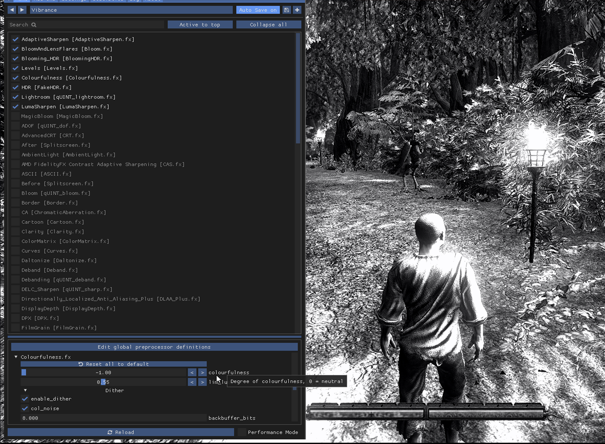Image resolution: width=605 pixels, height=444 pixels.
Task: Select DELC_Sharpen [qUINT_sharp.fx] row
Action: 67,290
